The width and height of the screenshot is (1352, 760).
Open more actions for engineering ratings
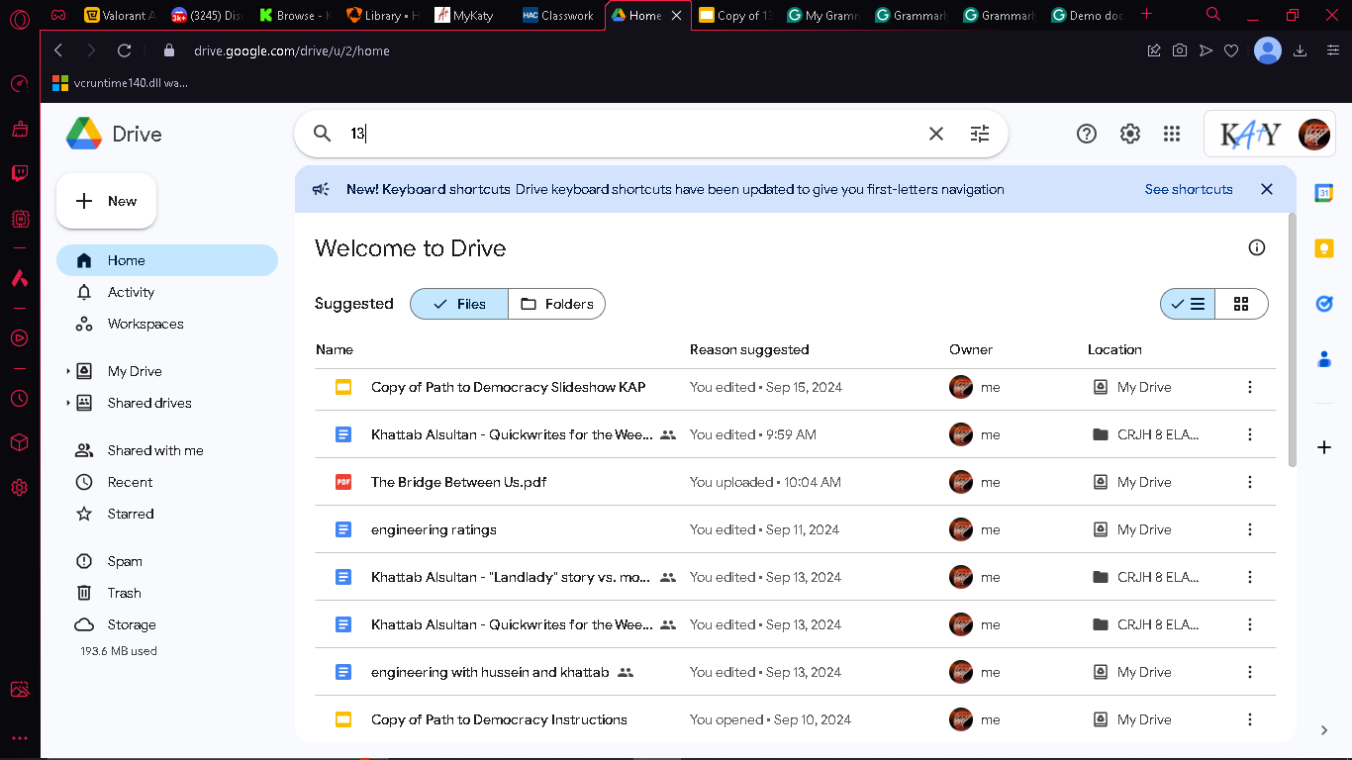click(1250, 529)
